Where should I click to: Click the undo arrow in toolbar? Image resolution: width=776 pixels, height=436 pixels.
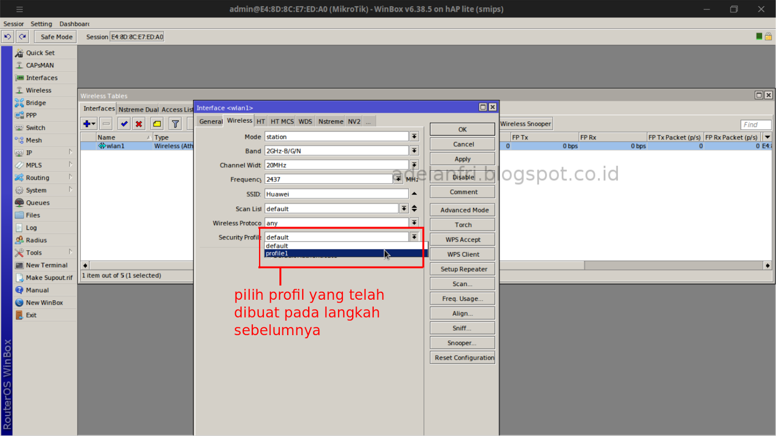click(x=8, y=37)
